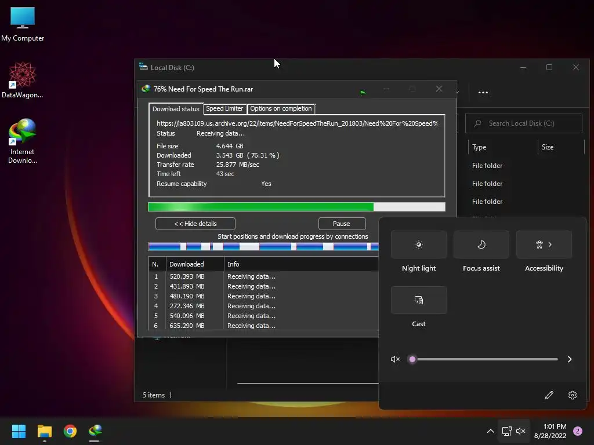Select the download URL text

pyautogui.click(x=297, y=123)
